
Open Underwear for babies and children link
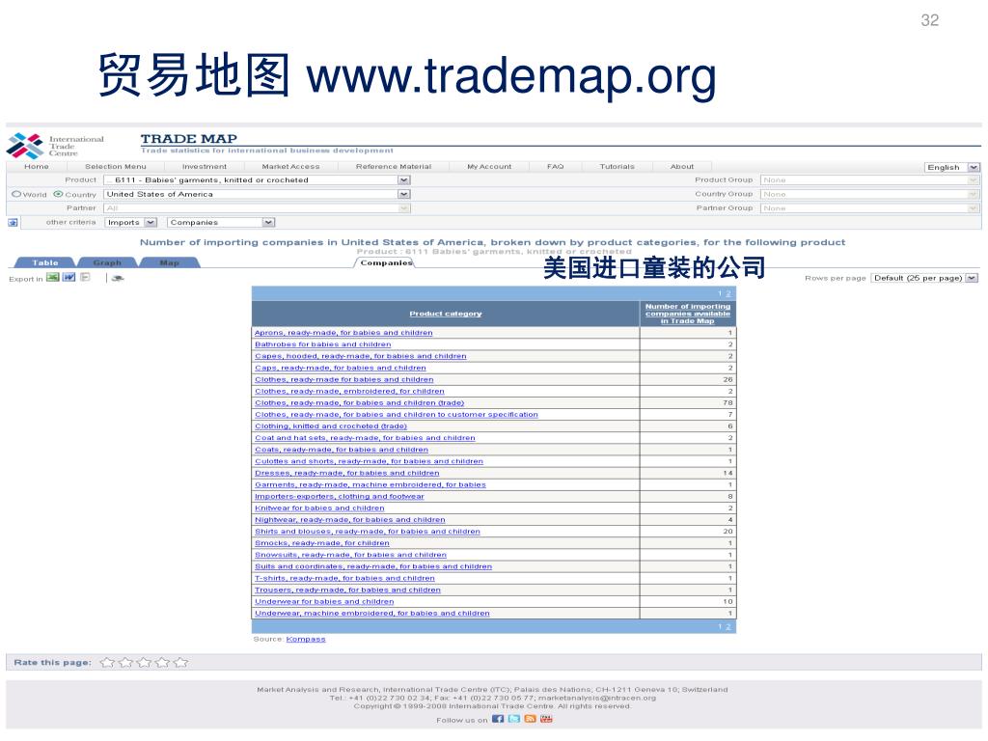click(324, 601)
